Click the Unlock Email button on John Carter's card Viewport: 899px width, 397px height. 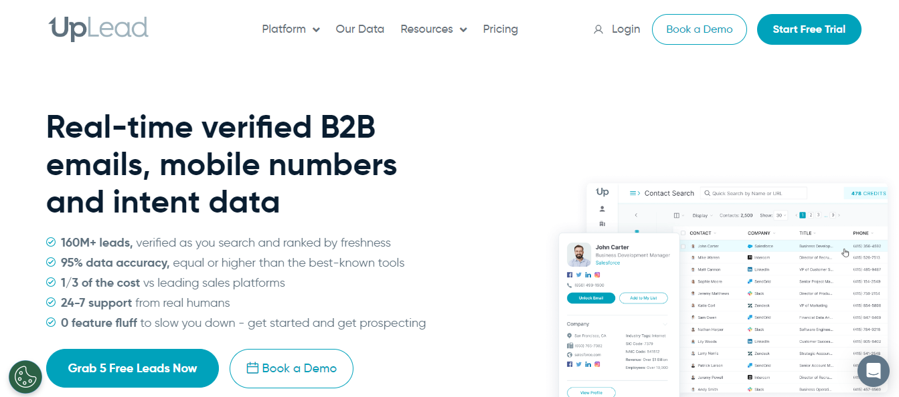coord(591,297)
